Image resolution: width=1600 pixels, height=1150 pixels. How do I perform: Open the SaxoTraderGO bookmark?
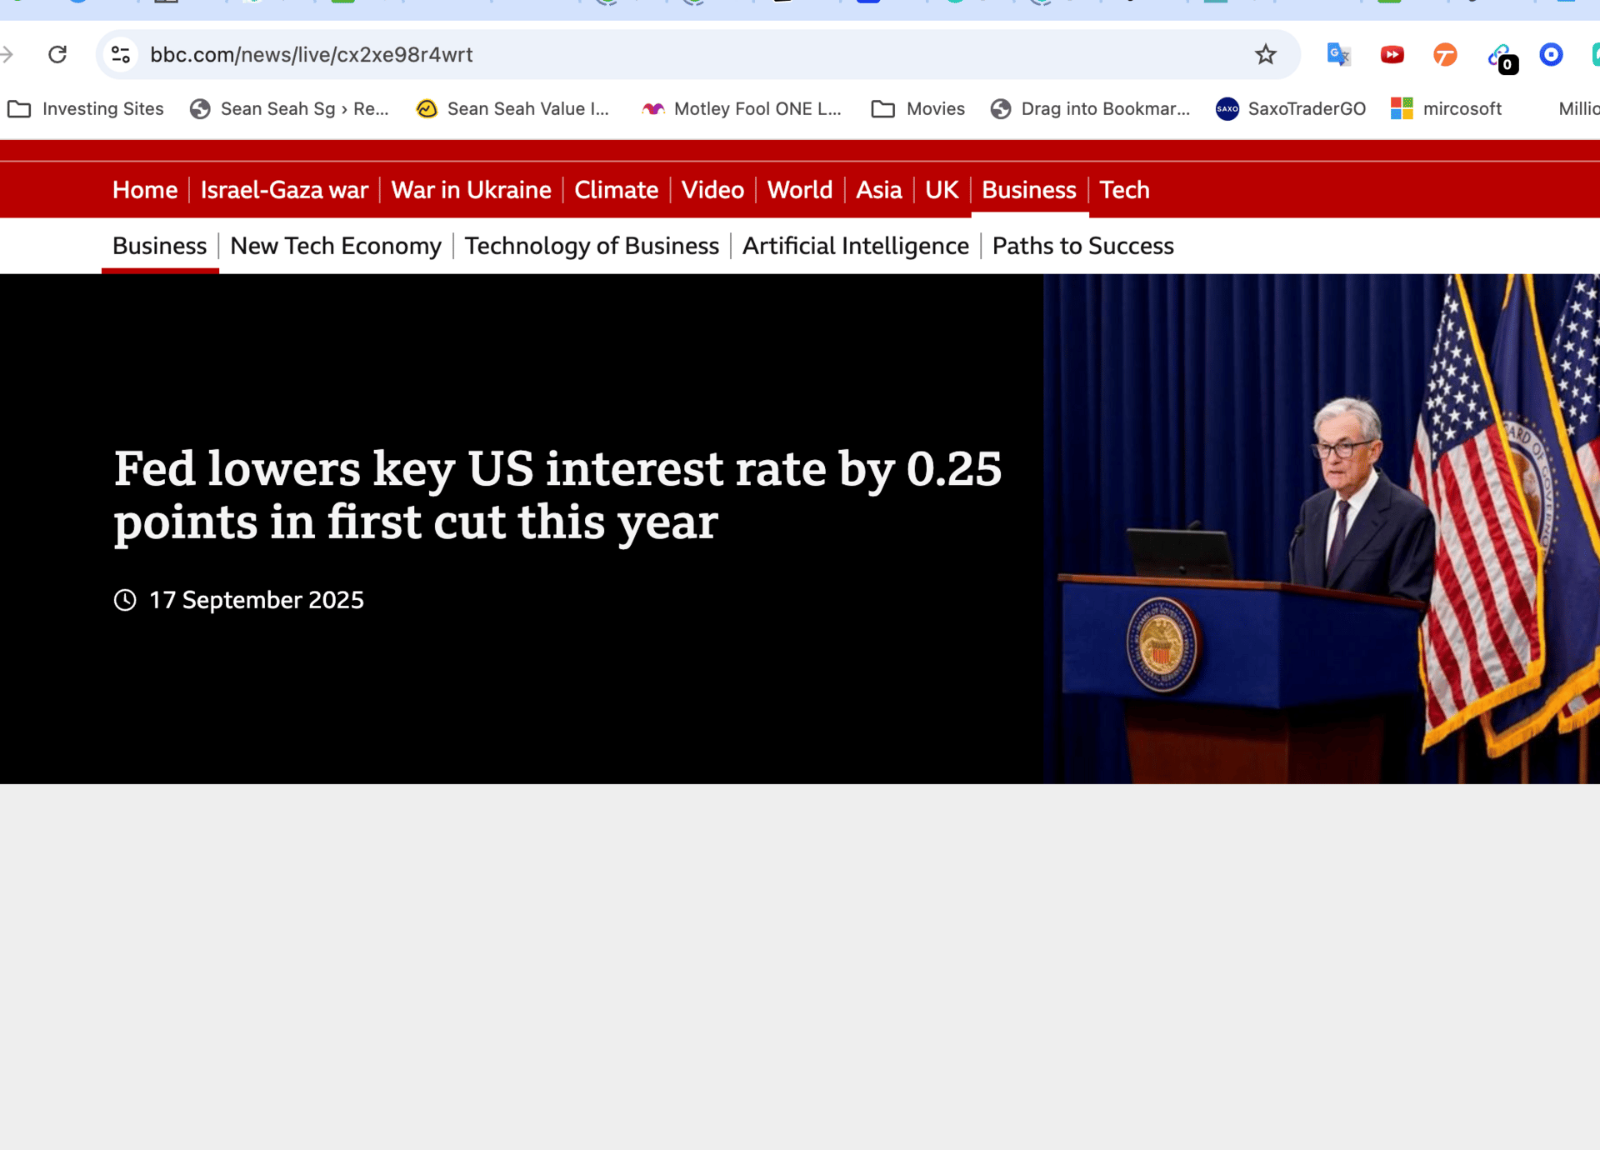click(1290, 109)
